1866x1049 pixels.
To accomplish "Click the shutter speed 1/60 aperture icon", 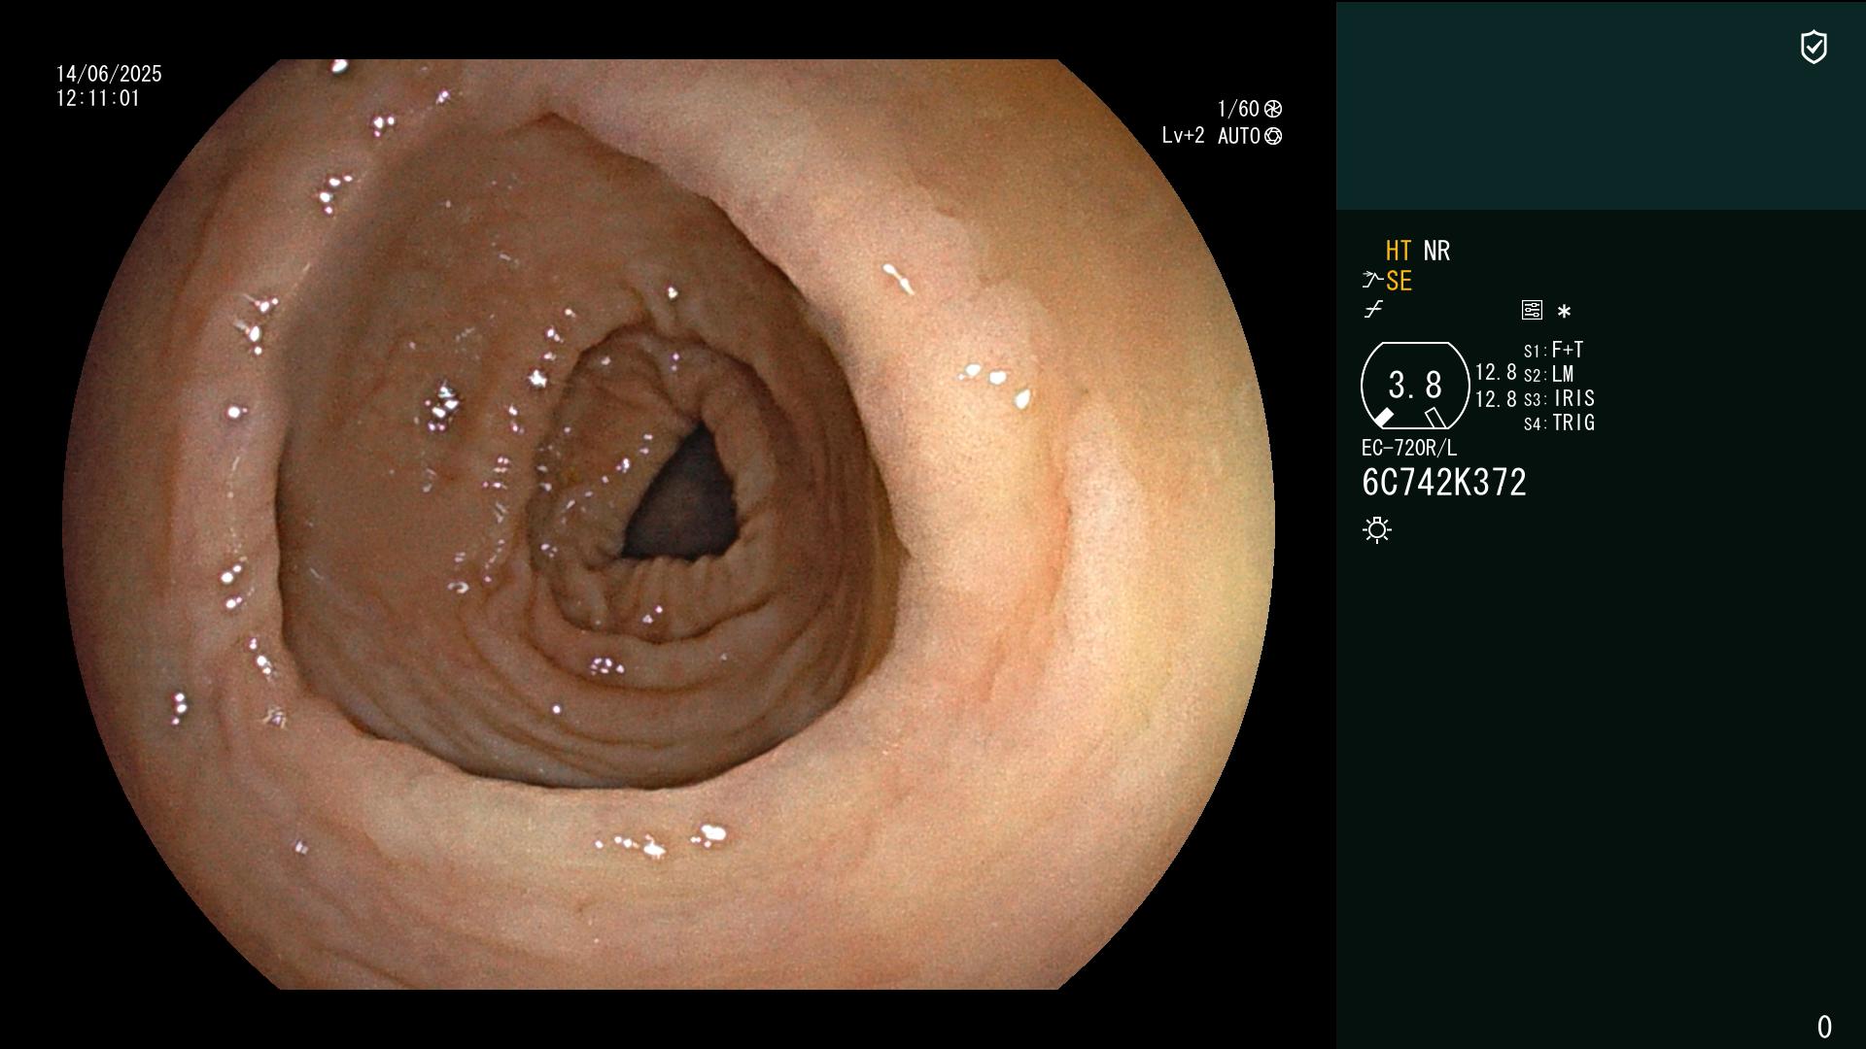I will pos(1273,109).
